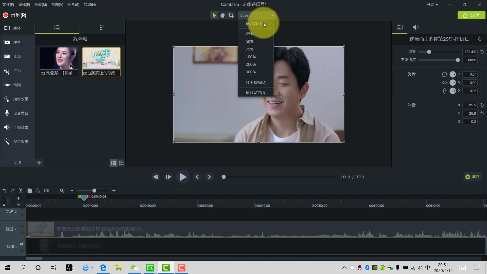The height and width of the screenshot is (274, 487).
Task: Click the 缩放 scale slider handle
Action: [x=429, y=52]
